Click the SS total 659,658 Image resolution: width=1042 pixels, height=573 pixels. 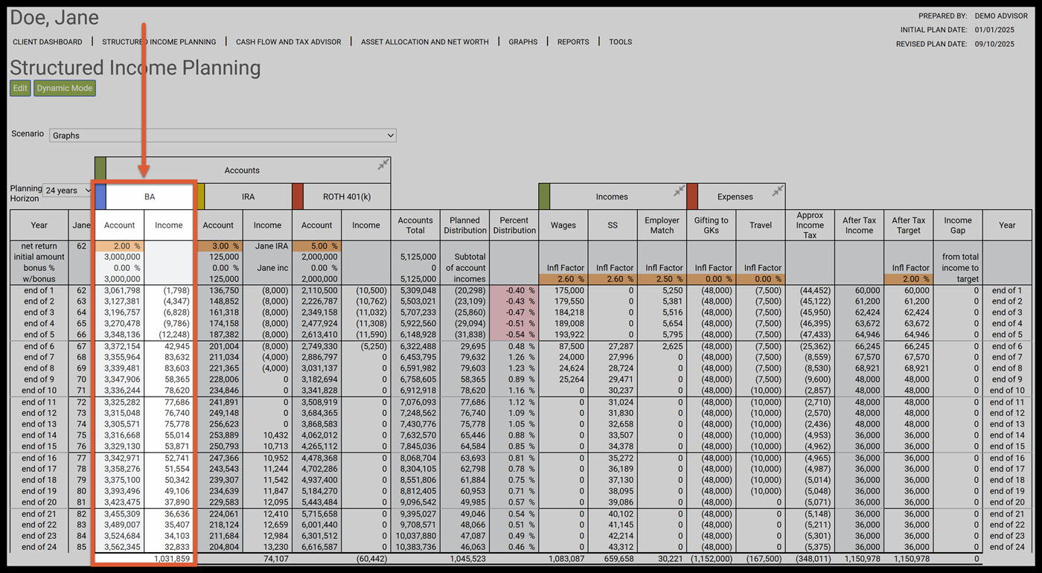tap(618, 558)
